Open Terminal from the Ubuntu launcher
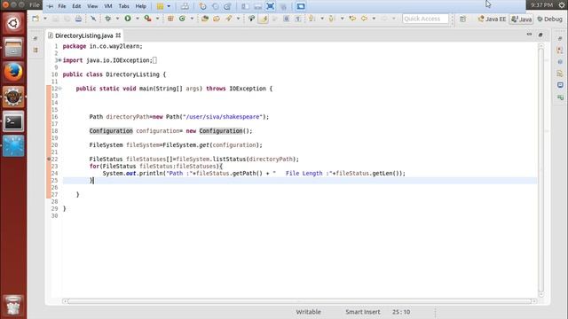Image resolution: width=568 pixels, height=319 pixels. [13, 121]
